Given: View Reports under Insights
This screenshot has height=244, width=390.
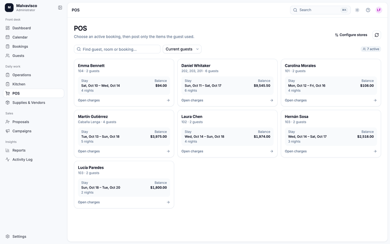Looking at the screenshot, I should point(34,150).
